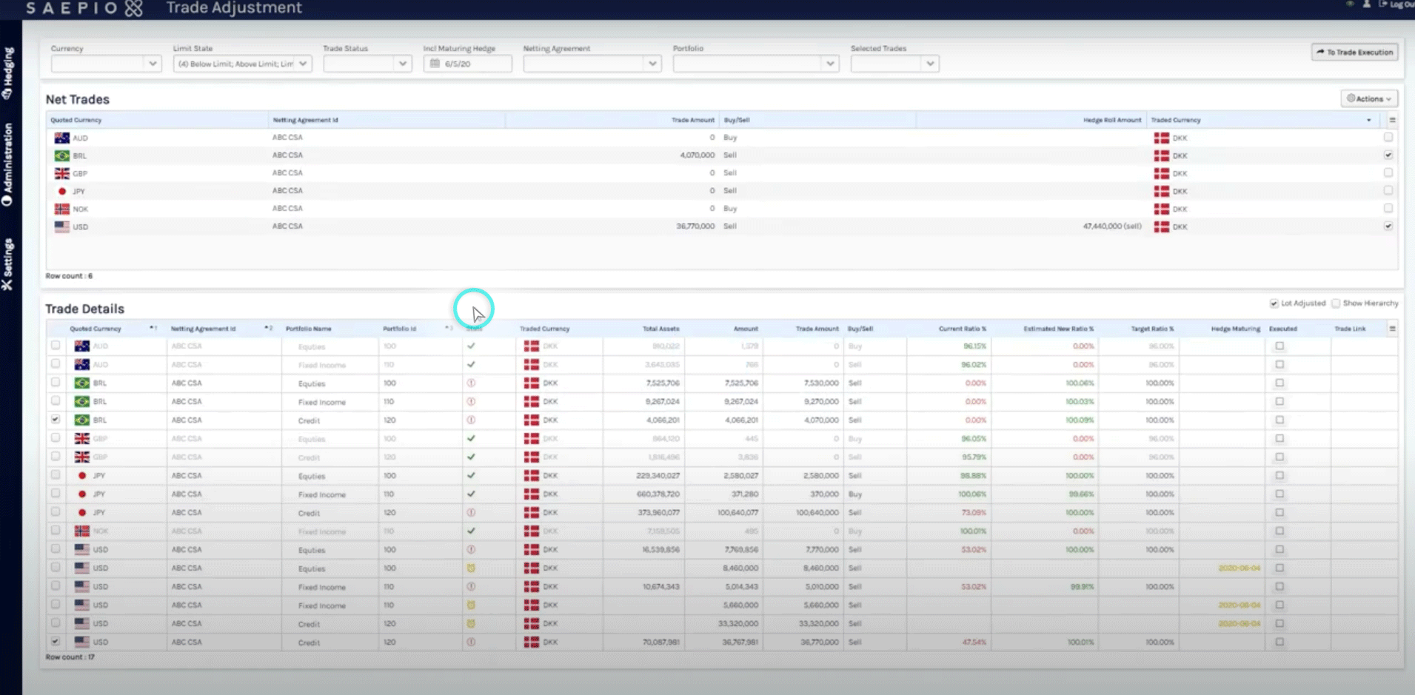
Task: Click the Incl Maturing Hedge date field
Action: 467,64
